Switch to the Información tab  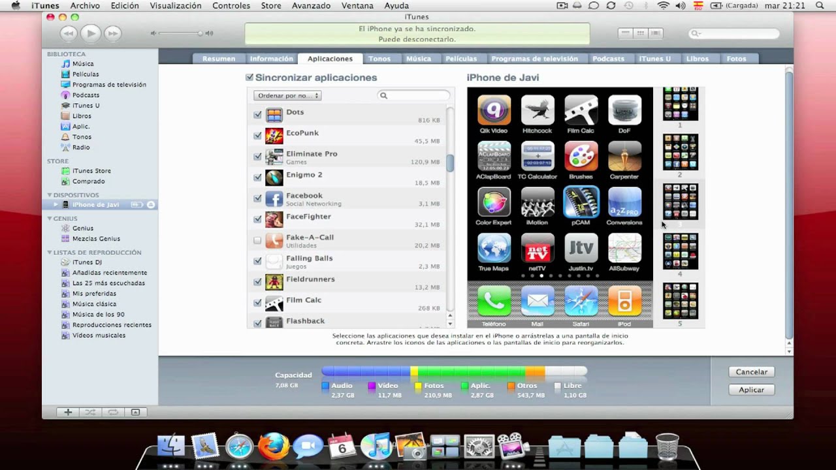point(271,59)
